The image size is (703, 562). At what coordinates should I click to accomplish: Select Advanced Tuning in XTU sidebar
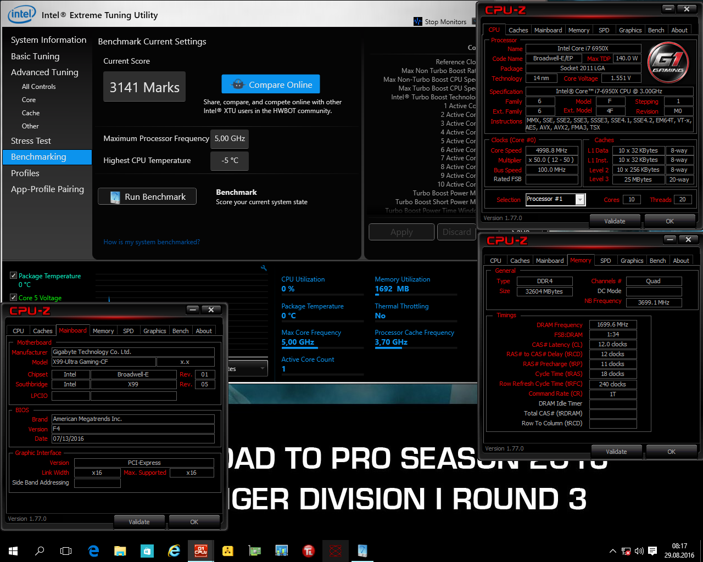44,72
